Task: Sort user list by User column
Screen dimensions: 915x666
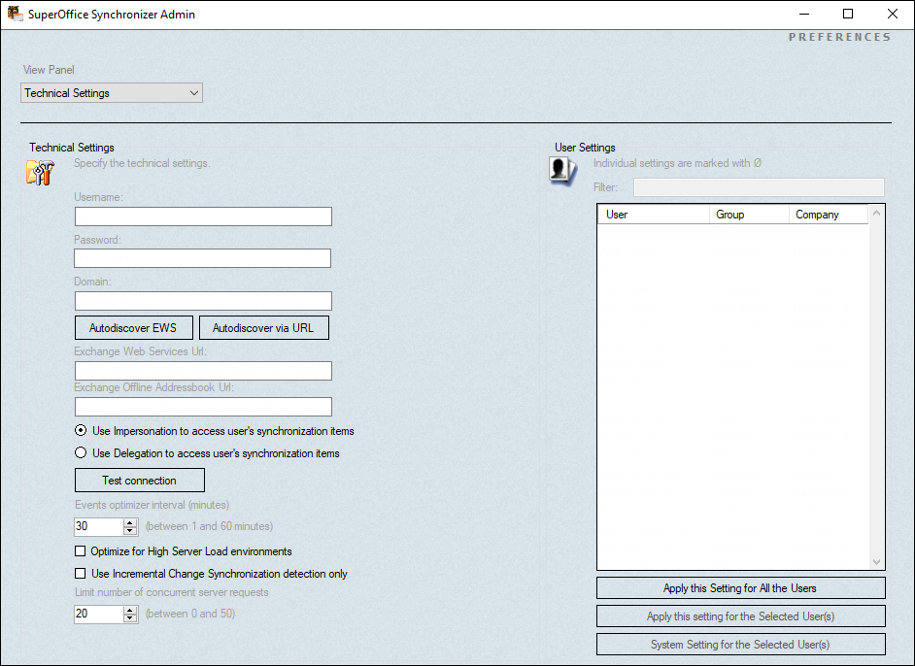Action: (654, 214)
